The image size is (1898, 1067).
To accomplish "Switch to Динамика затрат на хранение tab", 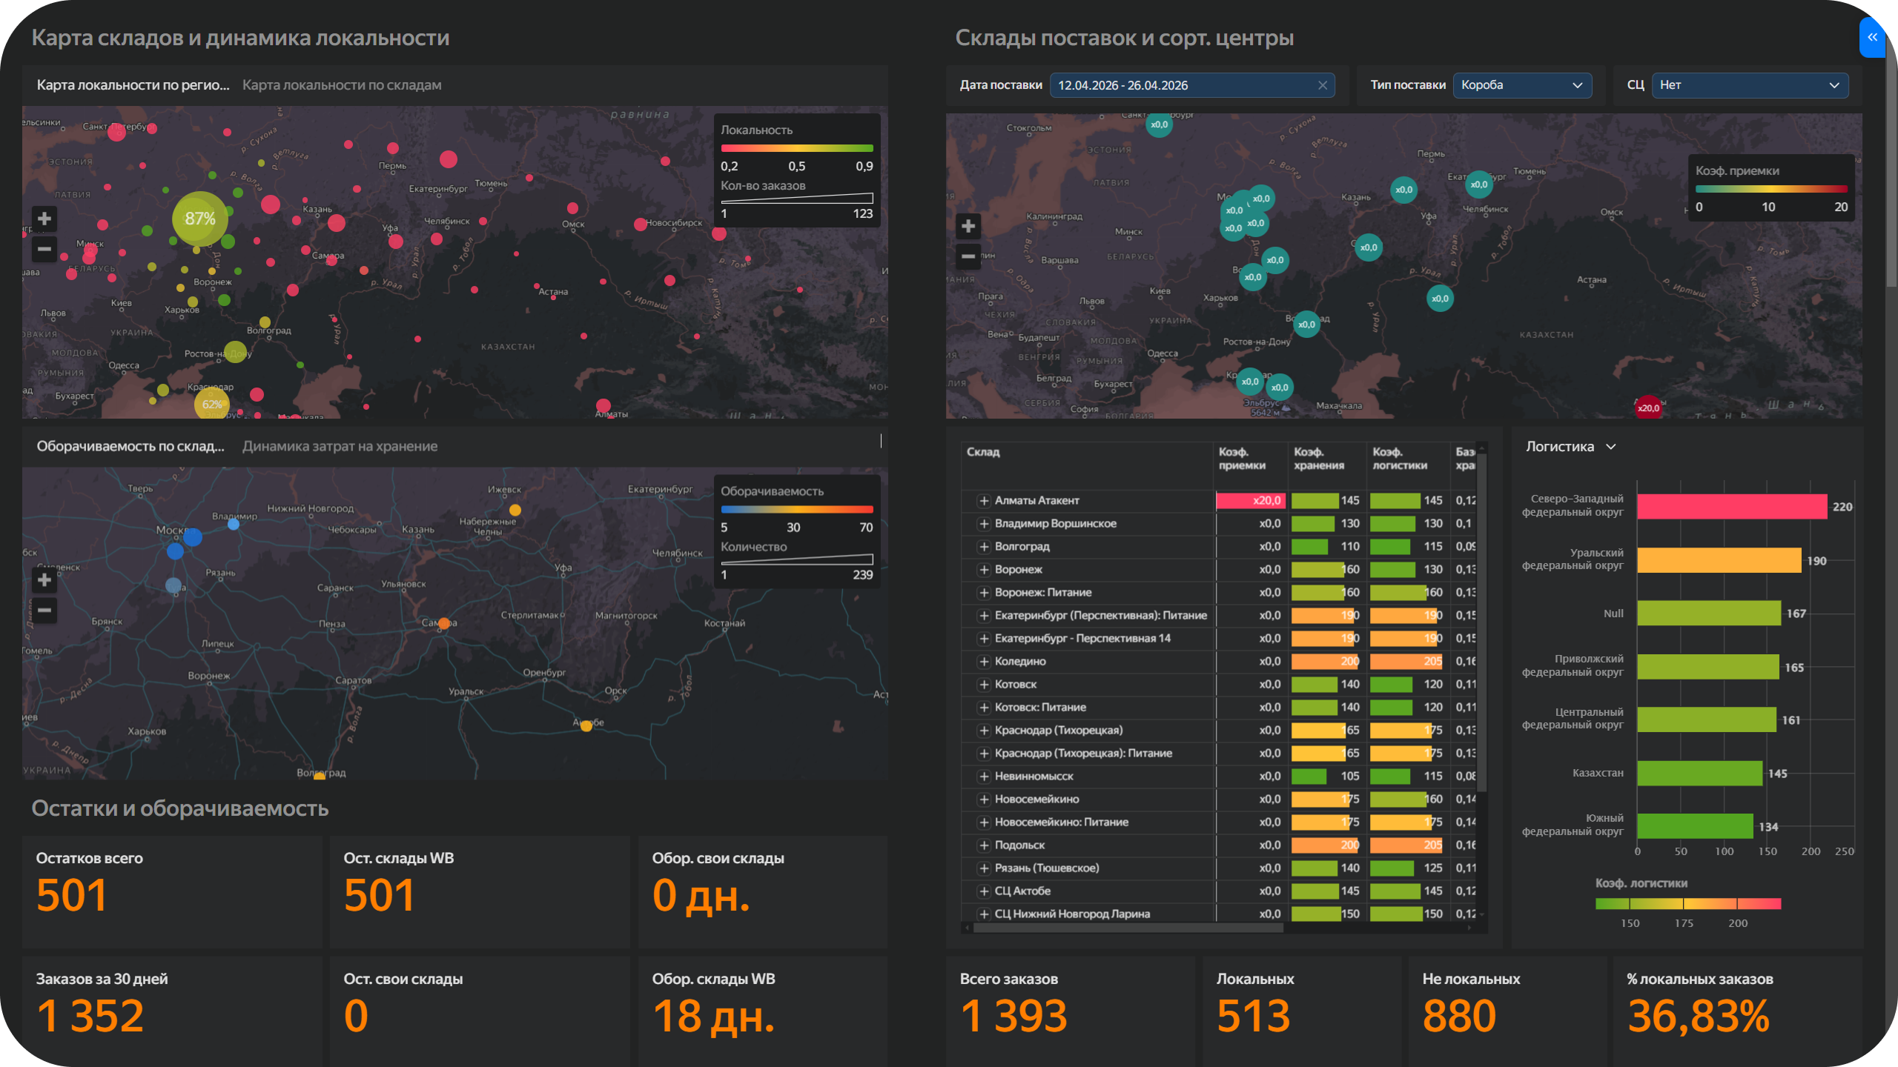I will pyautogui.click(x=340, y=447).
